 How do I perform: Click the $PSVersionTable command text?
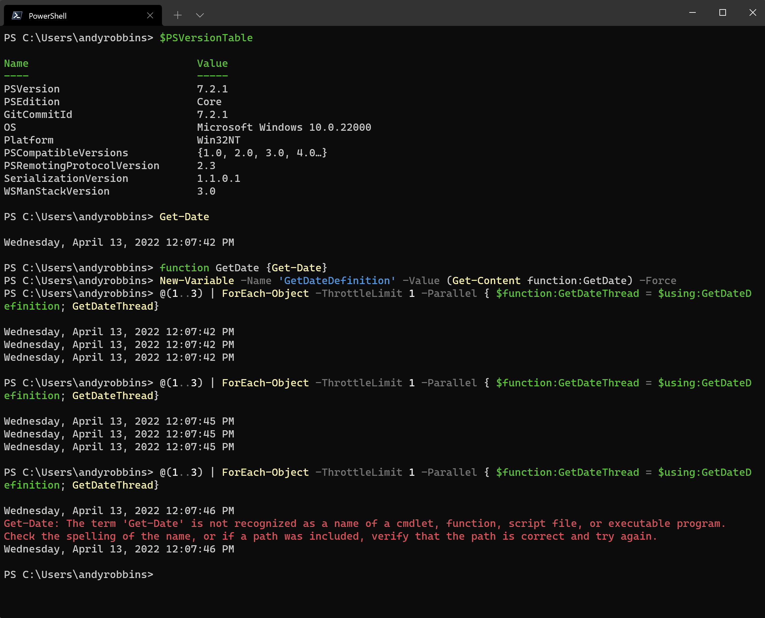click(206, 38)
